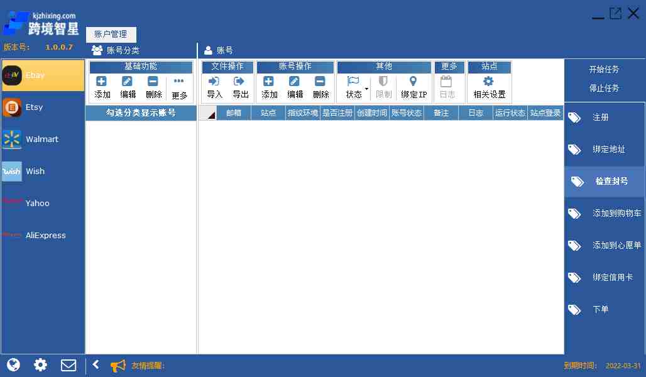The image size is (646, 377).
Task: Click the 指纹环境 column header
Action: (x=303, y=113)
